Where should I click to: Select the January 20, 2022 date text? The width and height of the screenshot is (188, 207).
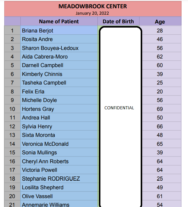pyautogui.click(x=92, y=13)
